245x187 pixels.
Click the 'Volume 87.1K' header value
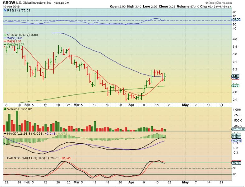tap(188, 7)
